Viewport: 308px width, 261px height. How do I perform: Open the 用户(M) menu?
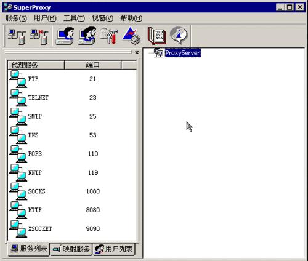(x=45, y=18)
